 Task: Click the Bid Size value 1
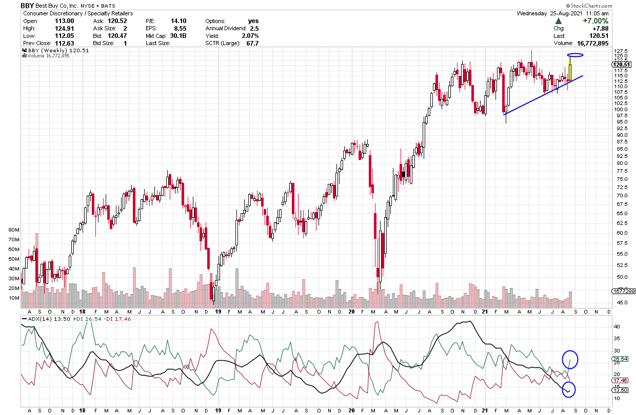(125, 44)
